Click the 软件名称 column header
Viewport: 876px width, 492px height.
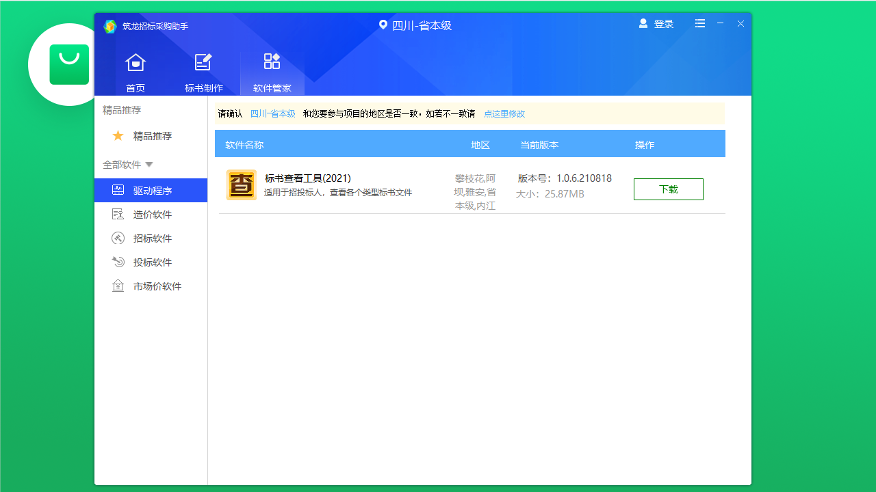point(246,144)
